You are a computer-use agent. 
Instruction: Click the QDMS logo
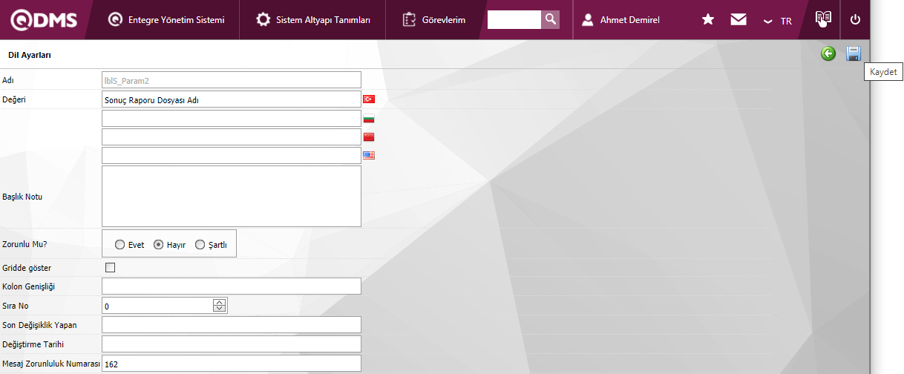(42, 20)
